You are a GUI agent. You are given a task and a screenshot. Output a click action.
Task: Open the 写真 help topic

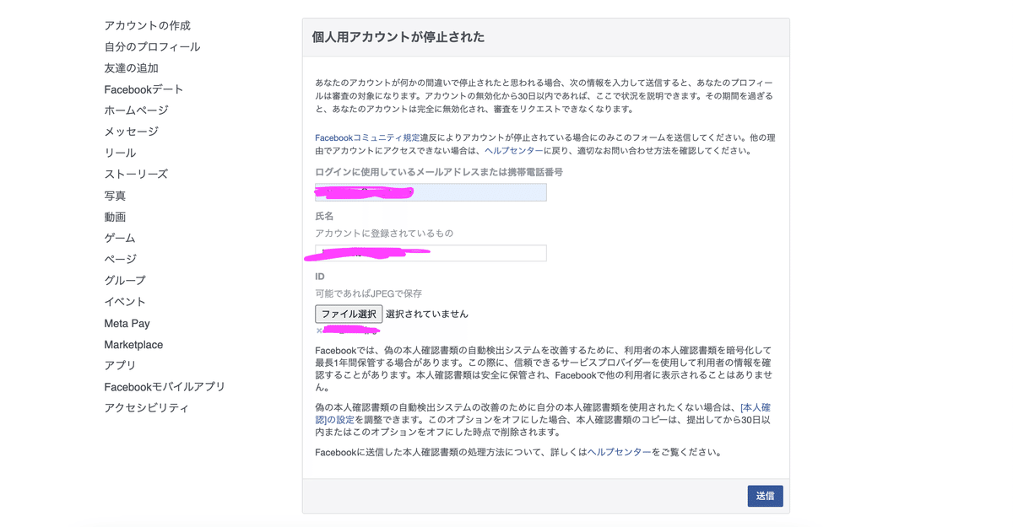pos(116,195)
